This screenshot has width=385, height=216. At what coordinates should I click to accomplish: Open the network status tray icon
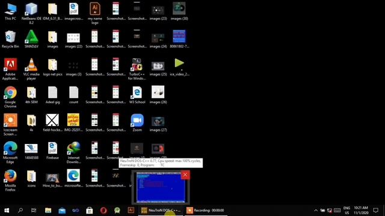(330, 211)
